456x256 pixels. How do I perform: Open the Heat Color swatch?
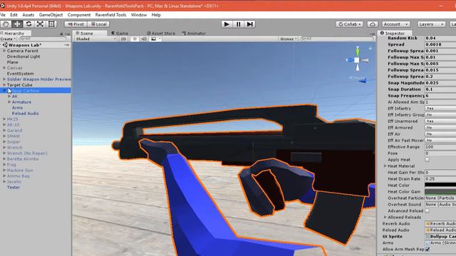[x=440, y=185]
